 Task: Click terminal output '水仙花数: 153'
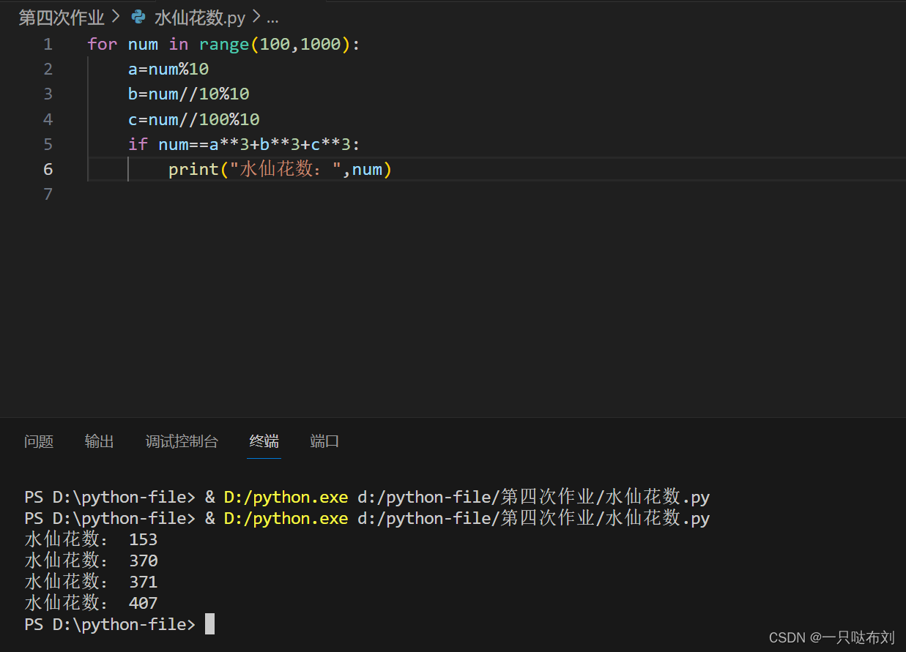tap(91, 540)
